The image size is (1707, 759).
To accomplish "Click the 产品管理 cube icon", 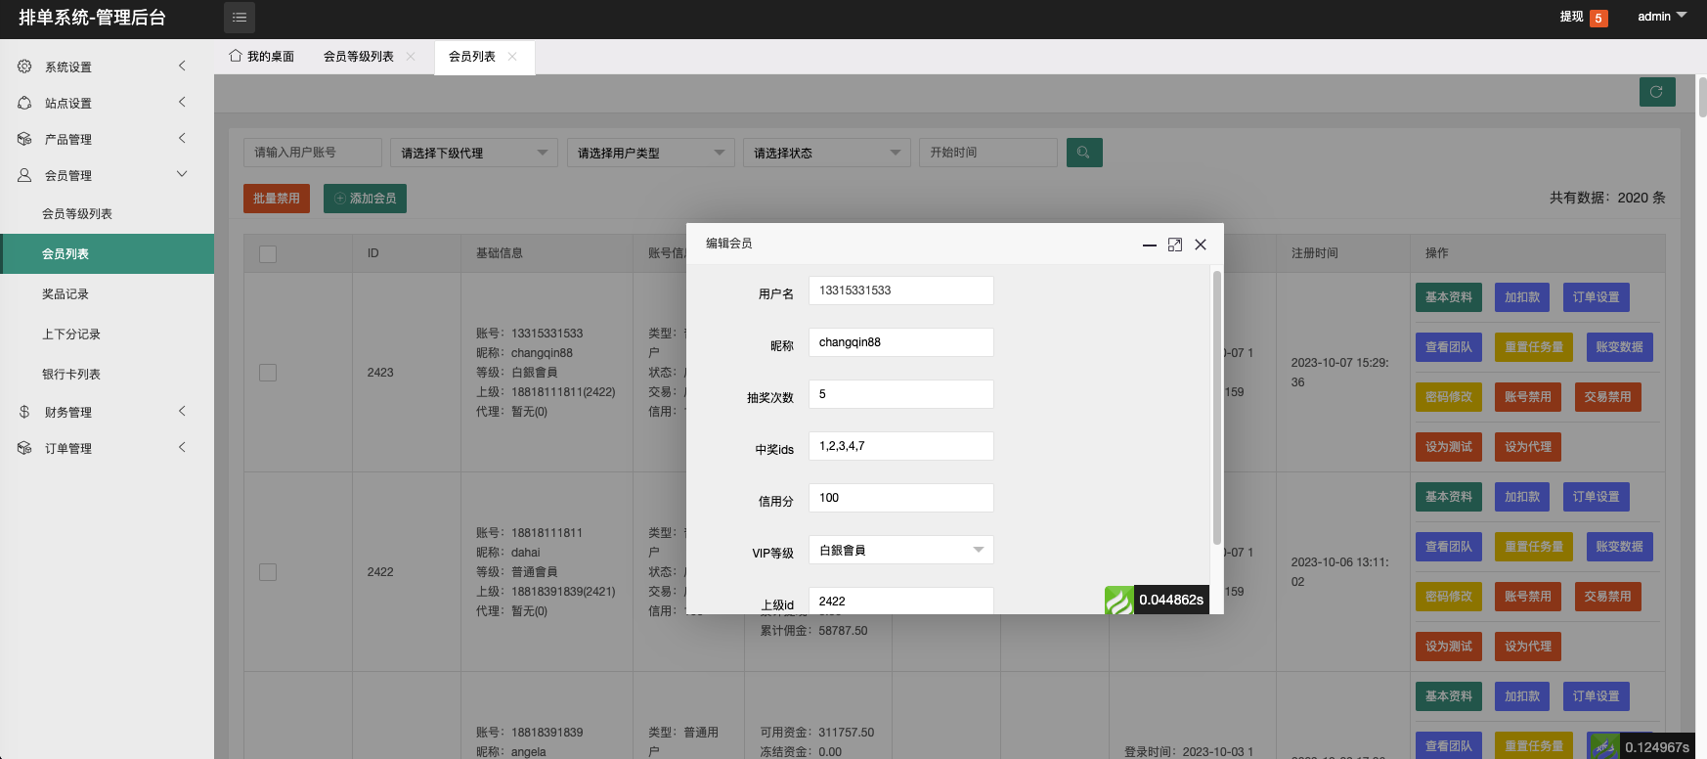I will click(24, 139).
